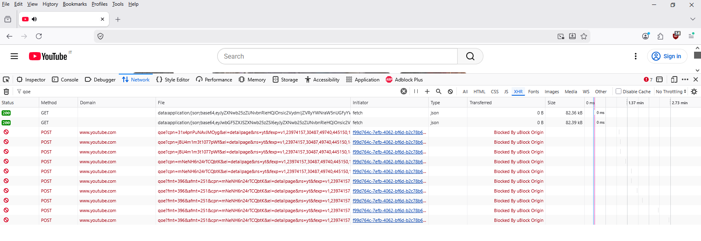This screenshot has height=241, width=701.
Task: Open Firefox View from the tab bar
Action: [8, 19]
